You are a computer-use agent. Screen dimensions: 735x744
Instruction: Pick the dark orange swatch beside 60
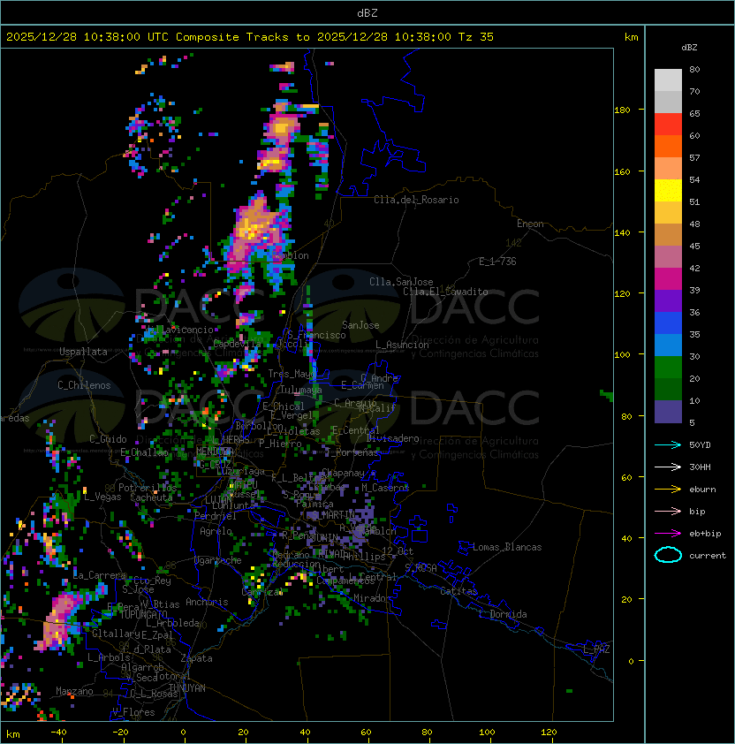pyautogui.click(x=668, y=146)
